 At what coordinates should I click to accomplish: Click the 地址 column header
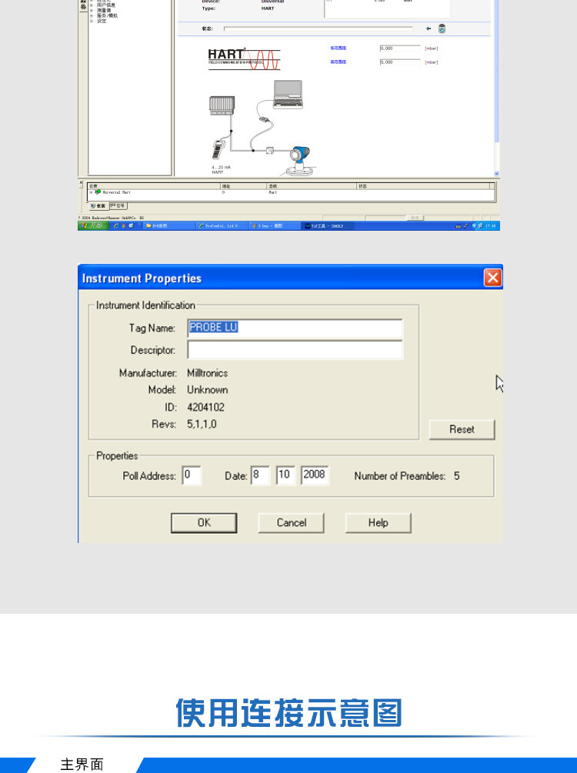(x=244, y=186)
